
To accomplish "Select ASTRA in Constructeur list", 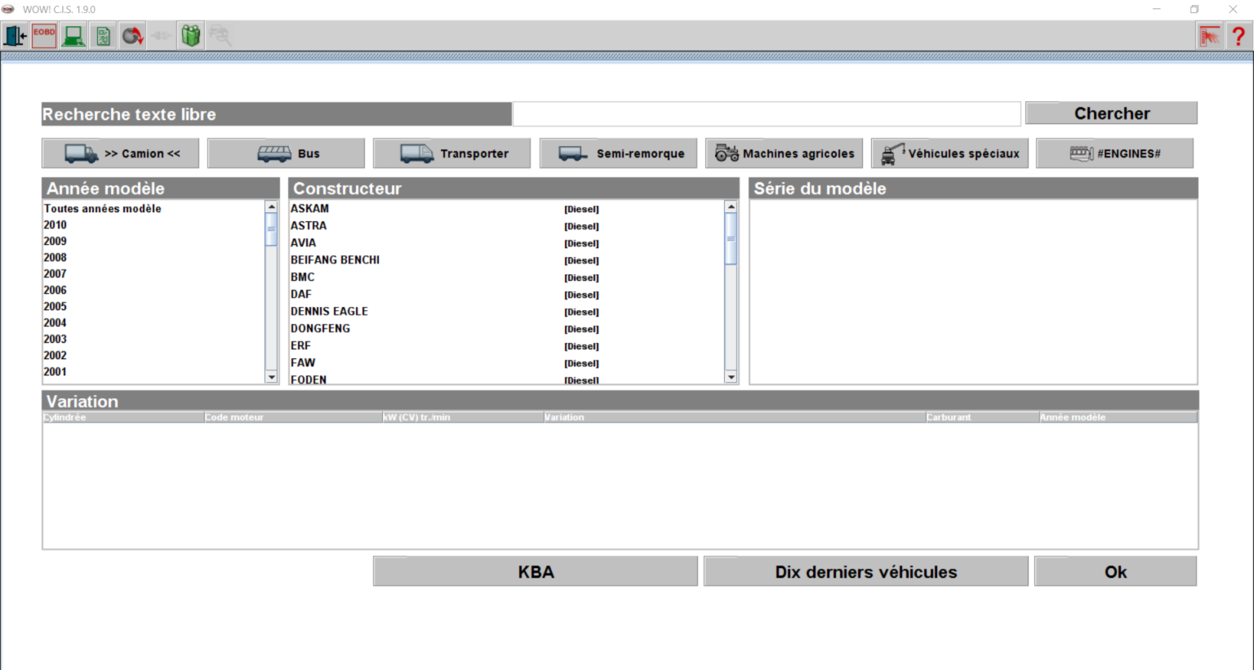I will [506, 226].
